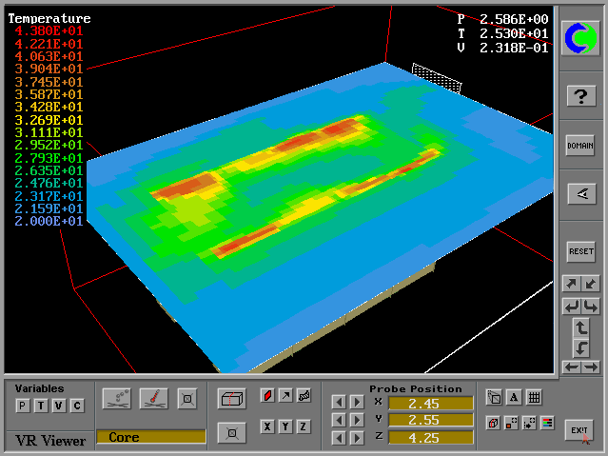Toggle the grid mesh icon
This screenshot has width=608, height=456.
point(534,398)
